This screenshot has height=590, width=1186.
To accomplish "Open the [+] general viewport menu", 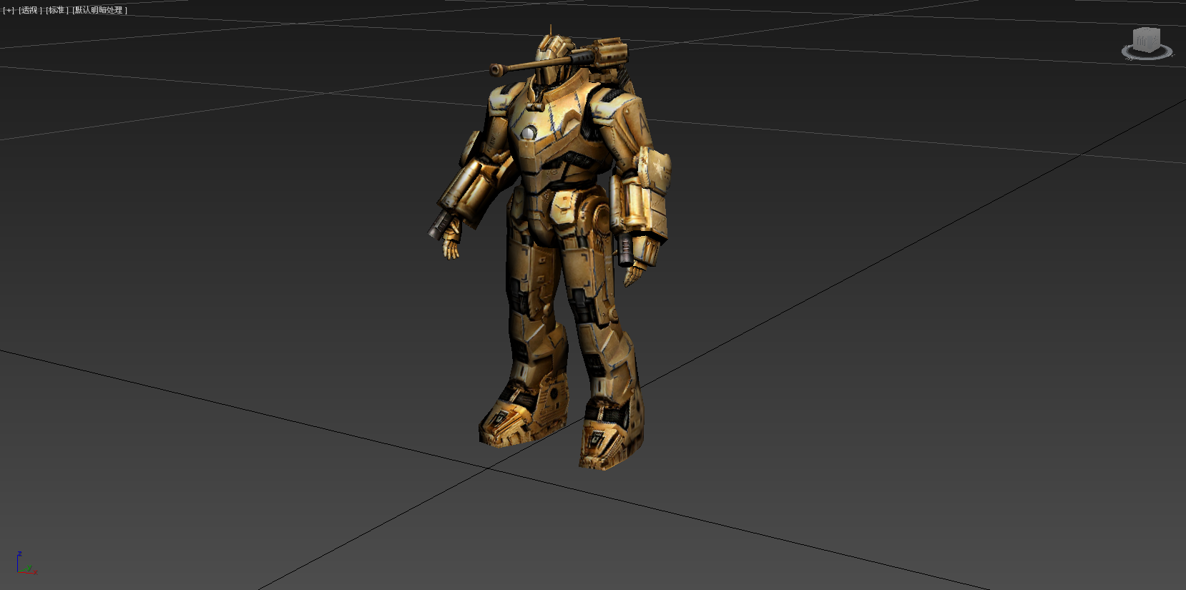I will 9,10.
